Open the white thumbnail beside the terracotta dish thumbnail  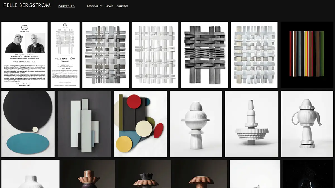255,174
